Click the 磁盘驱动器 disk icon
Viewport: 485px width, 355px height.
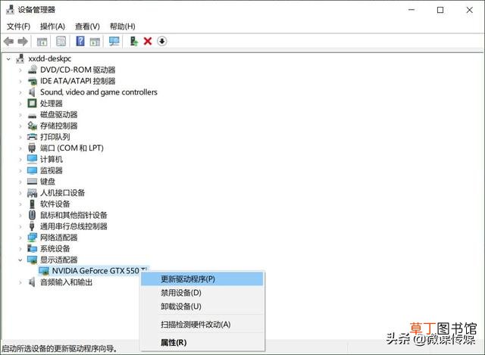(32, 116)
